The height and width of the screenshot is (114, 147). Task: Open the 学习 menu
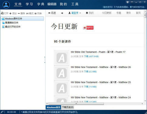click(x=29, y=4)
